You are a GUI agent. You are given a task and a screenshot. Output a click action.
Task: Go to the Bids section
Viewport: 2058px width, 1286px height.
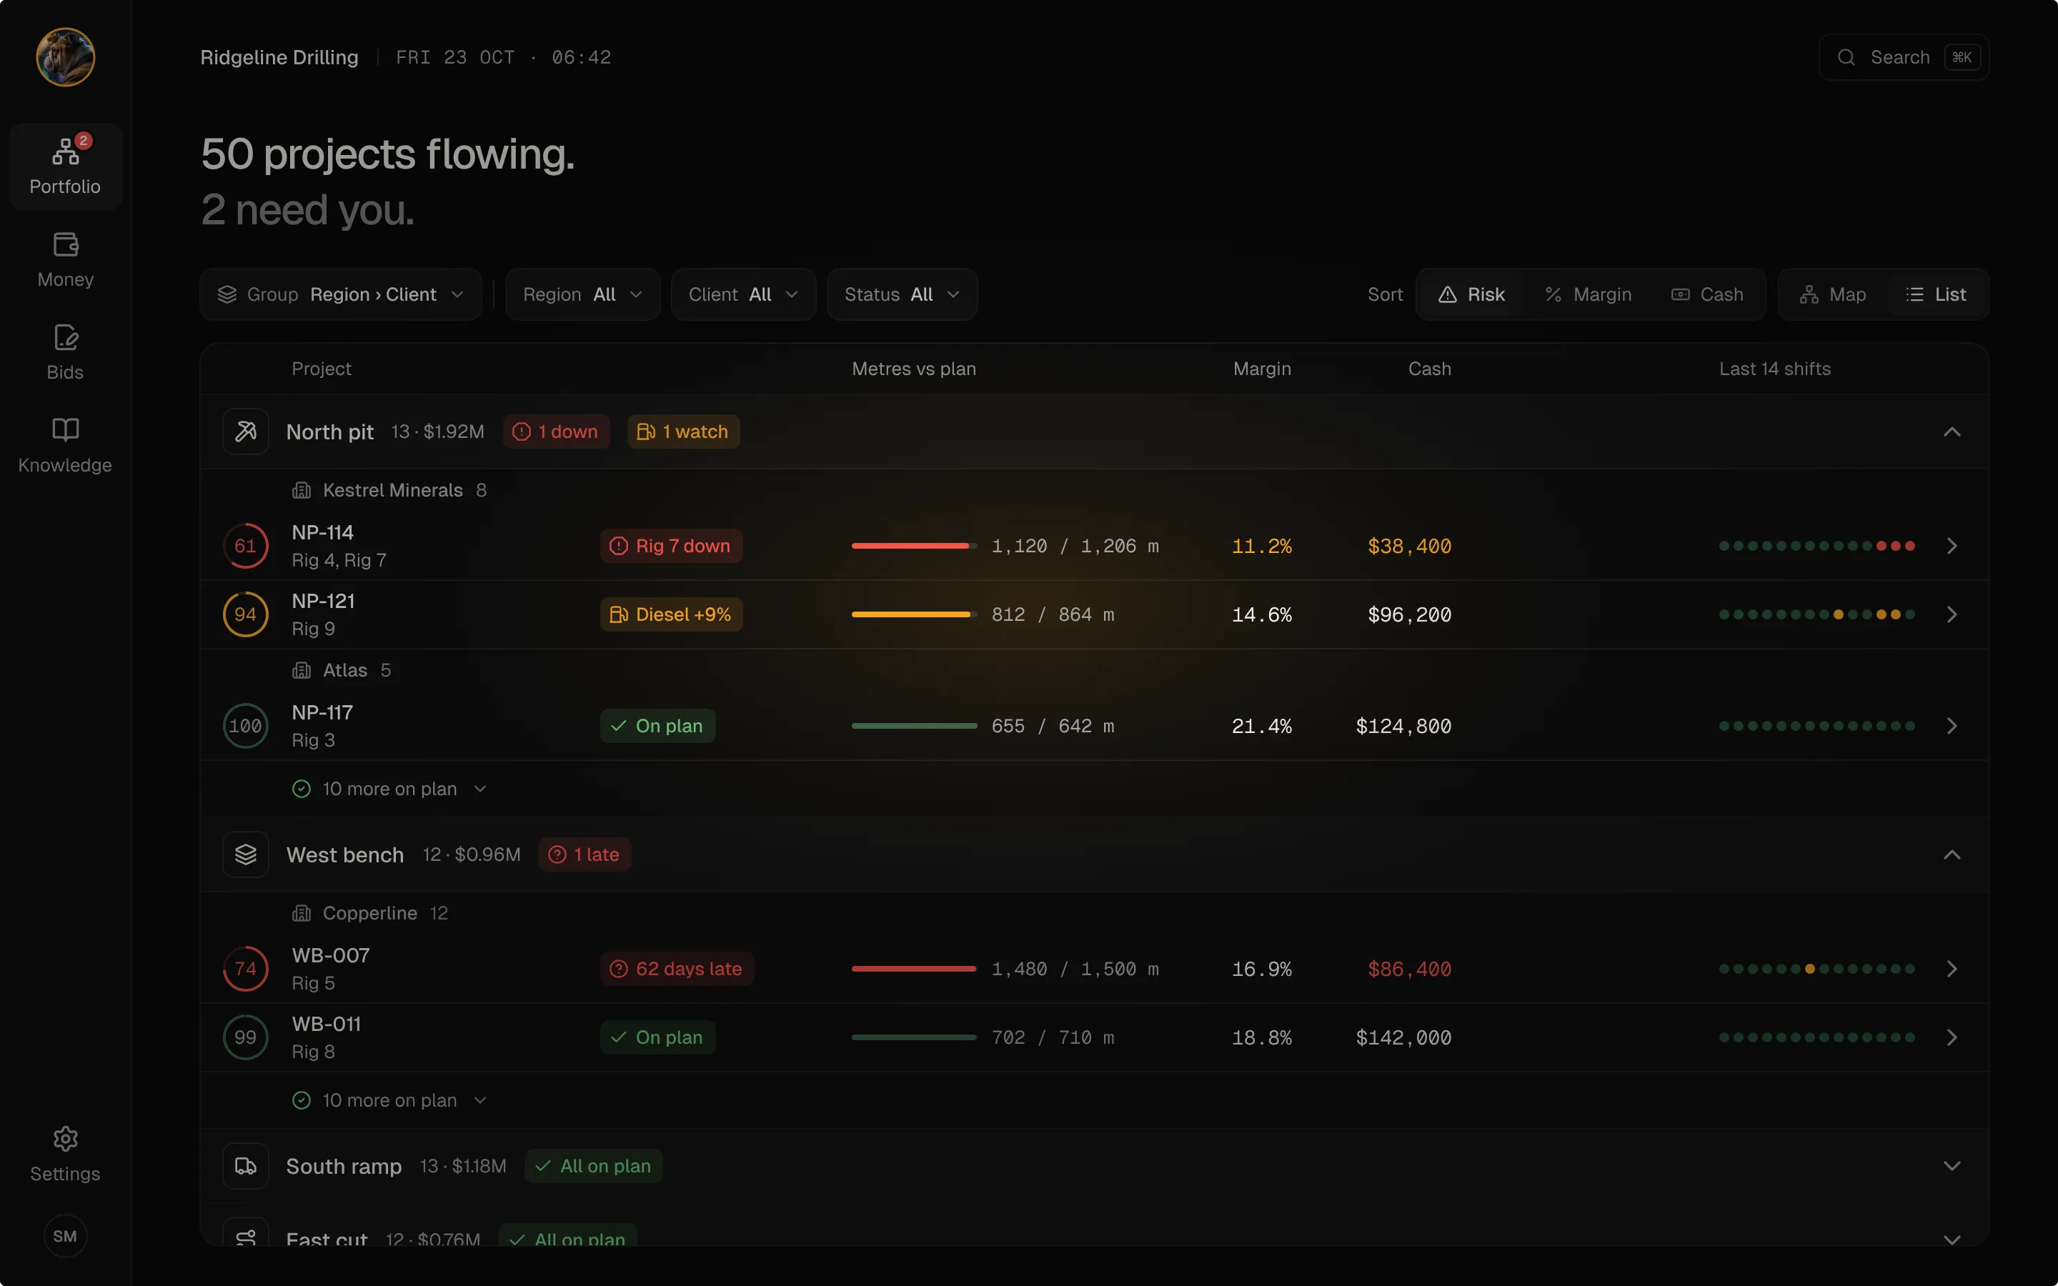pyautogui.click(x=66, y=352)
